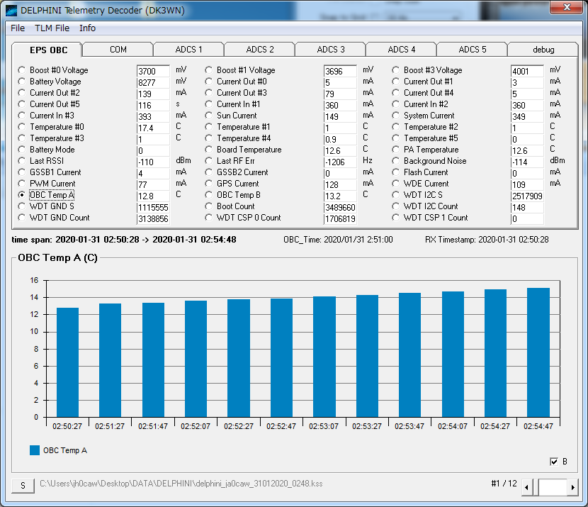
Task: Select Current Out #2 radio button
Action: [22, 93]
